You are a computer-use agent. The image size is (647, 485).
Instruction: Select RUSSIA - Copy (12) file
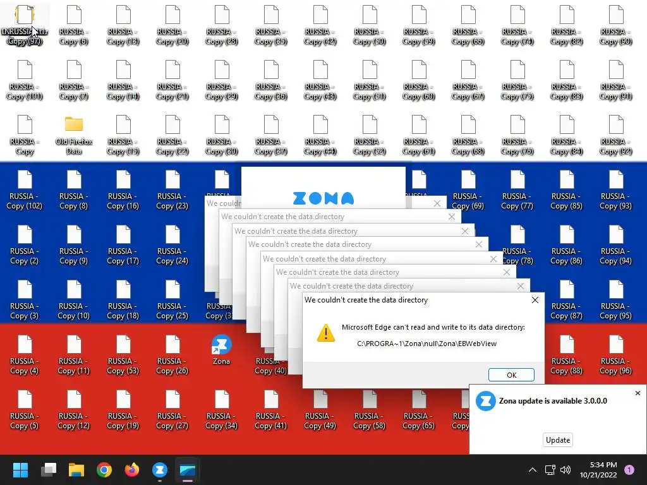[x=74, y=409]
